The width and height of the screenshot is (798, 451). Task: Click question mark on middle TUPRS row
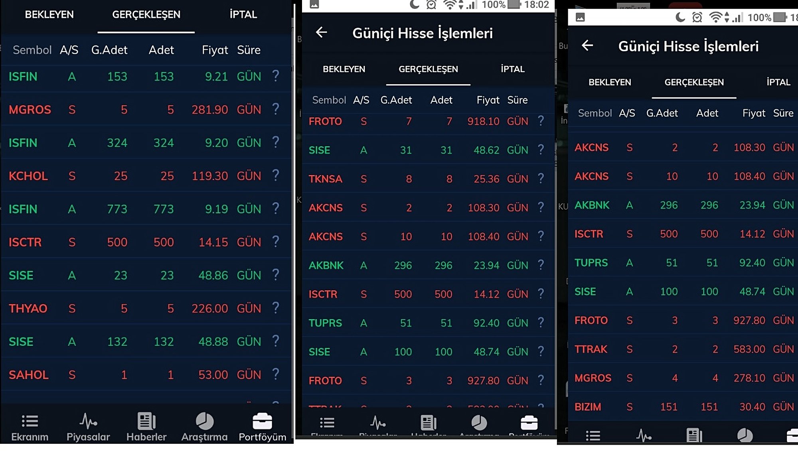click(541, 322)
